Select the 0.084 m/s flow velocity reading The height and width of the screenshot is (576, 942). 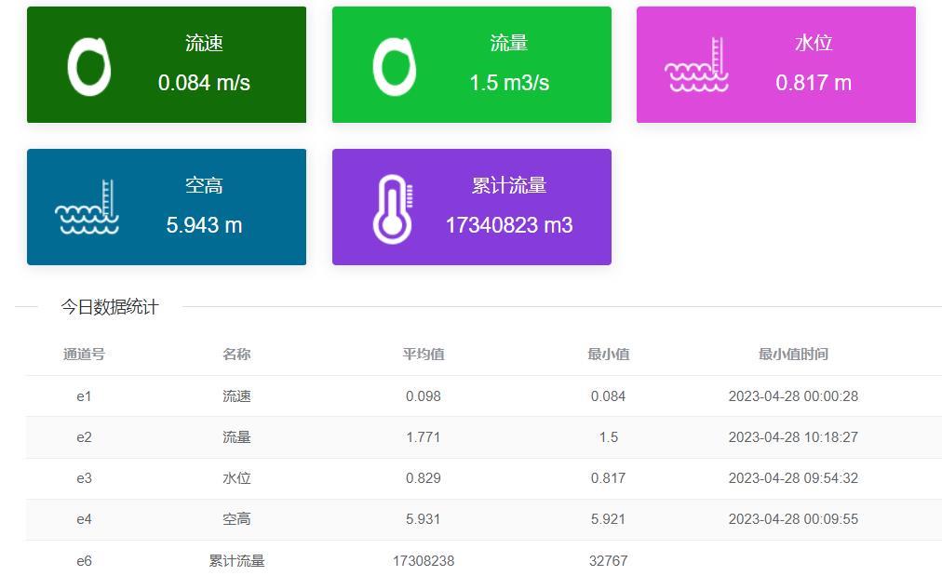pyautogui.click(x=204, y=83)
